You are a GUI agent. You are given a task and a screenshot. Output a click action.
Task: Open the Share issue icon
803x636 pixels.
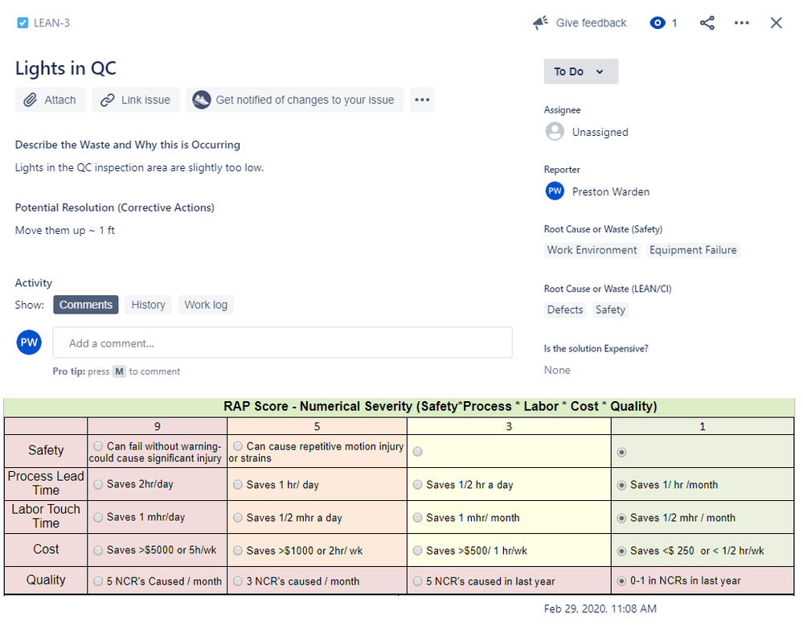707,23
